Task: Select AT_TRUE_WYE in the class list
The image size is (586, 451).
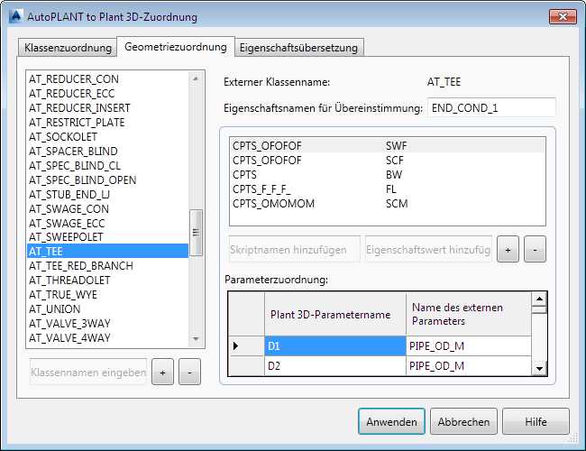Action: [107, 295]
